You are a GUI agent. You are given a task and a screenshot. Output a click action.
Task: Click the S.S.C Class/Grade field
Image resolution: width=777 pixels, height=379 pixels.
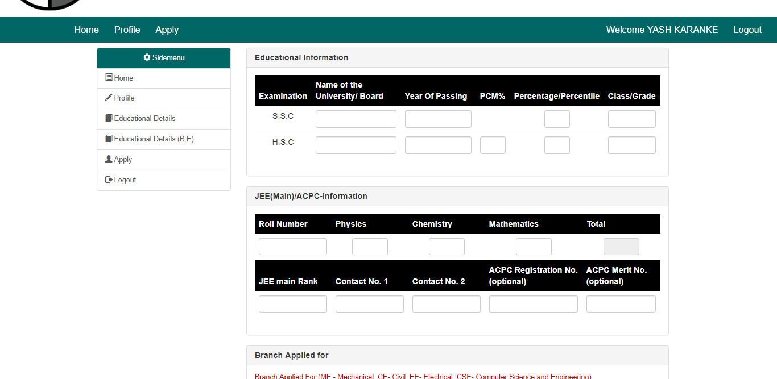pos(631,119)
